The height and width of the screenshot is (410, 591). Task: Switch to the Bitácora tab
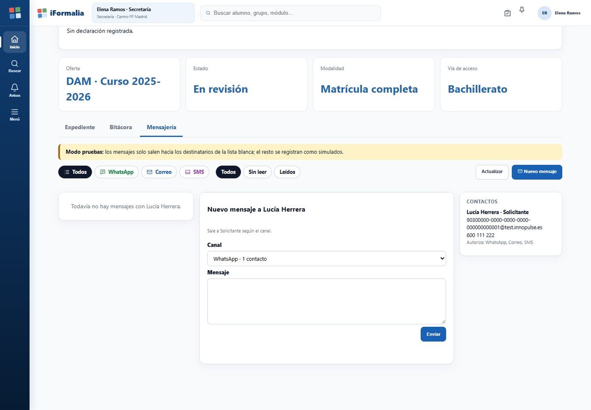(121, 127)
